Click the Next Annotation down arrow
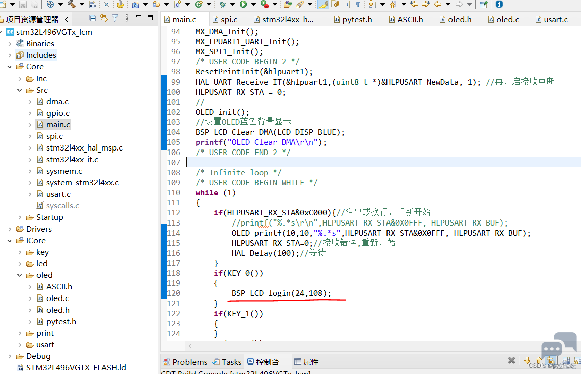Viewport: 581px width, 374px height. [372, 4]
